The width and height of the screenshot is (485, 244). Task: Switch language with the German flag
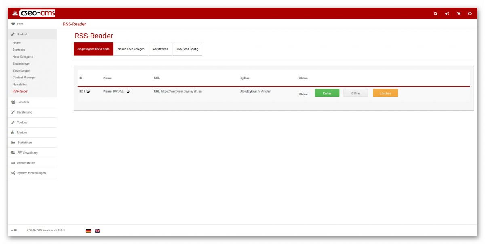point(88,231)
